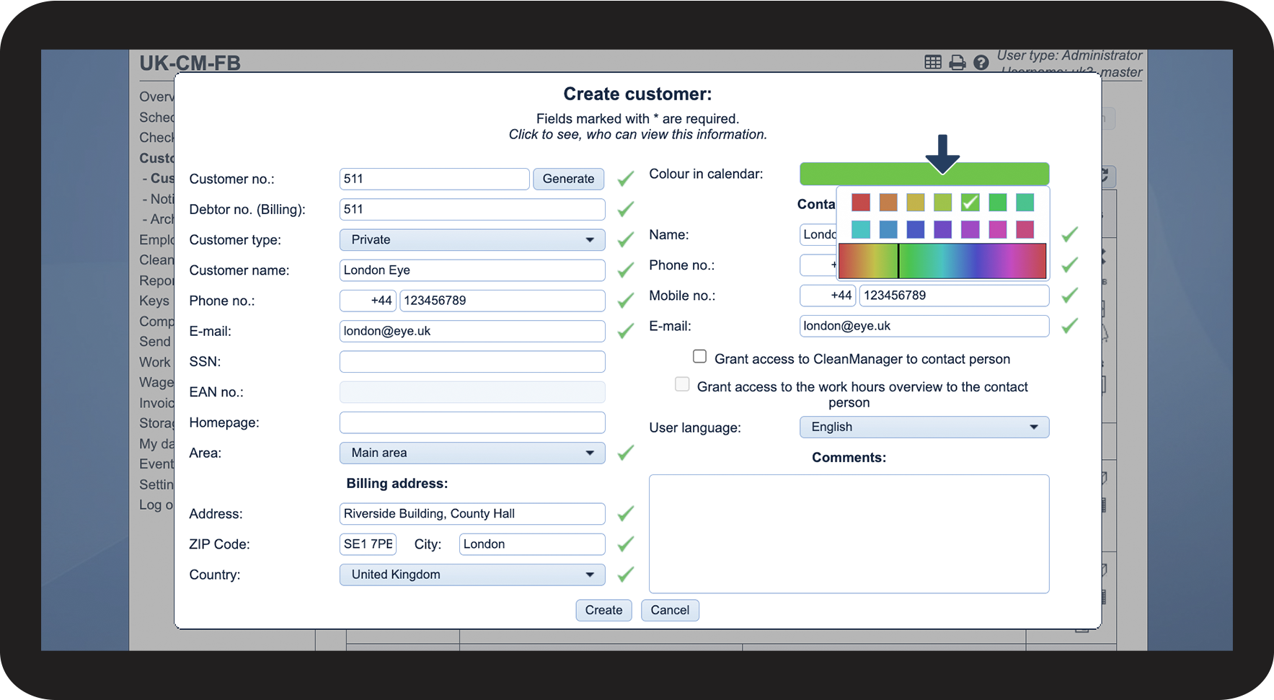
Task: Tick Grant access to CleanManager checkbox
Action: [699, 356]
